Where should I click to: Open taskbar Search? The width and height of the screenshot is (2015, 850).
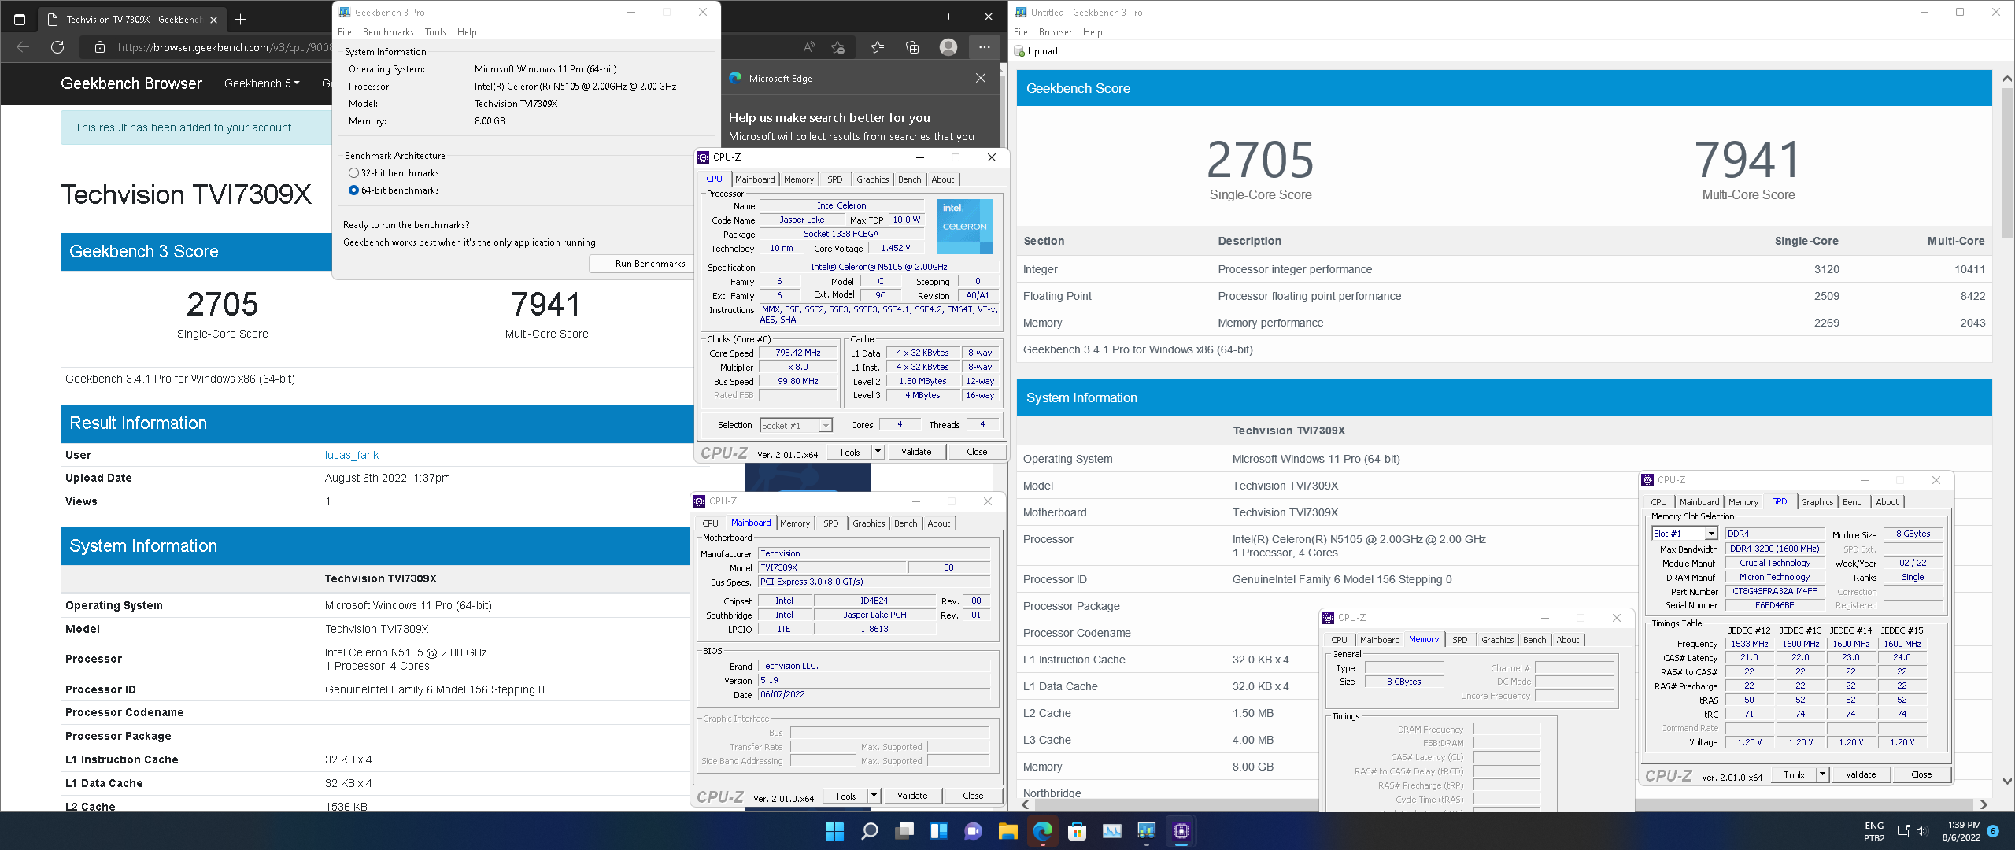(869, 831)
